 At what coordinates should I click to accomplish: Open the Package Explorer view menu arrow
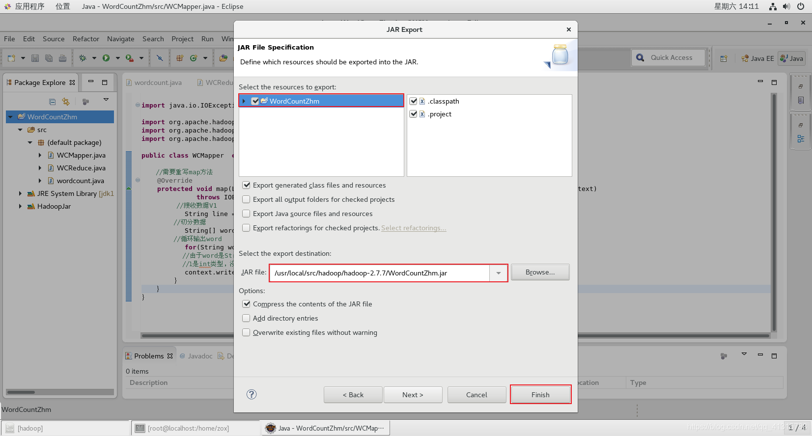[x=106, y=100]
